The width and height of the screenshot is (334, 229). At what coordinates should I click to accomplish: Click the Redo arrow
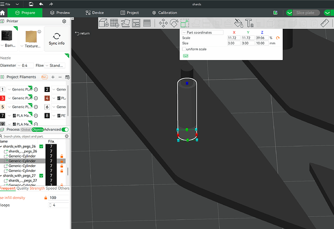pos(51,4)
